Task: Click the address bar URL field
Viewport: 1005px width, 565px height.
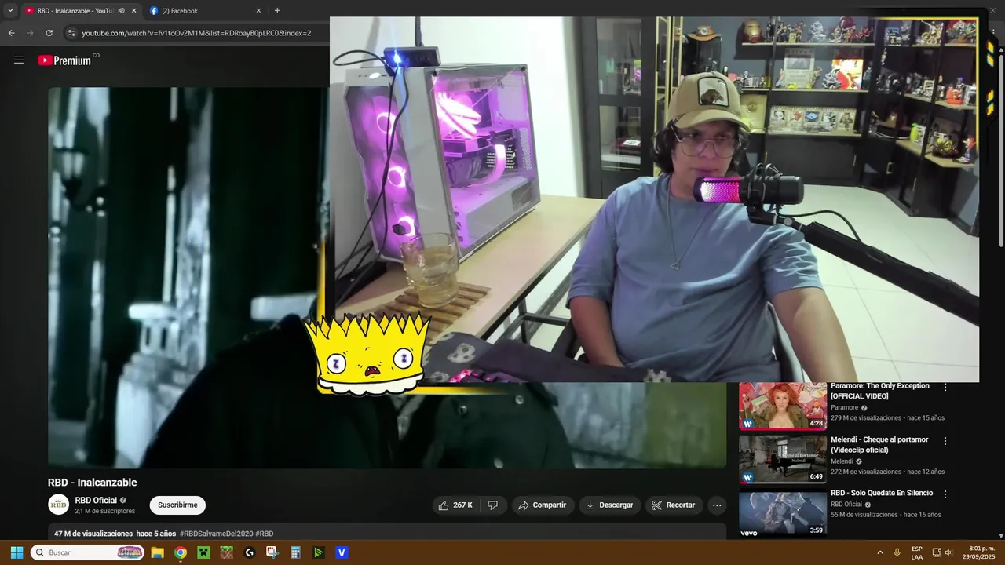Action: pos(196,33)
